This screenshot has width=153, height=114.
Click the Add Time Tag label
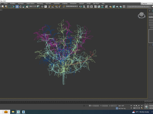(122, 108)
